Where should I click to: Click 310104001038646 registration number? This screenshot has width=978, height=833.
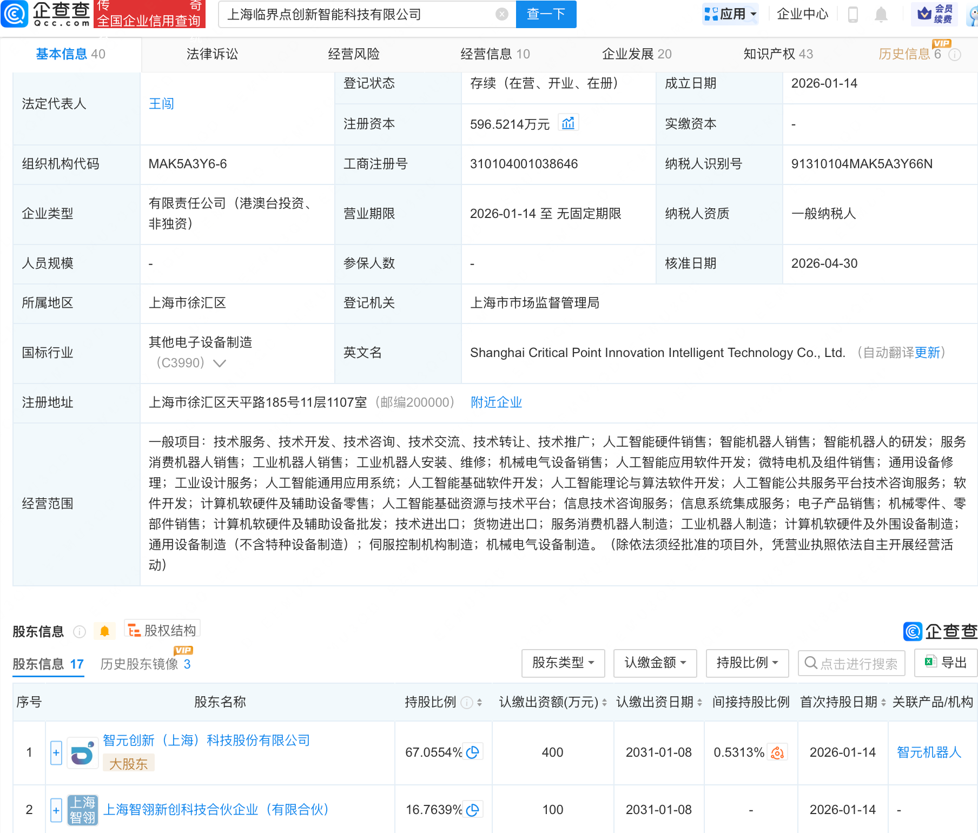[x=524, y=164]
